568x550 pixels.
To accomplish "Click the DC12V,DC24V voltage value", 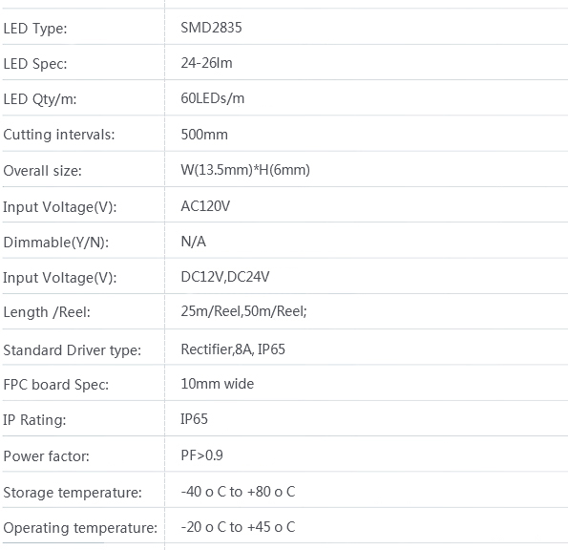I will 225,277.
